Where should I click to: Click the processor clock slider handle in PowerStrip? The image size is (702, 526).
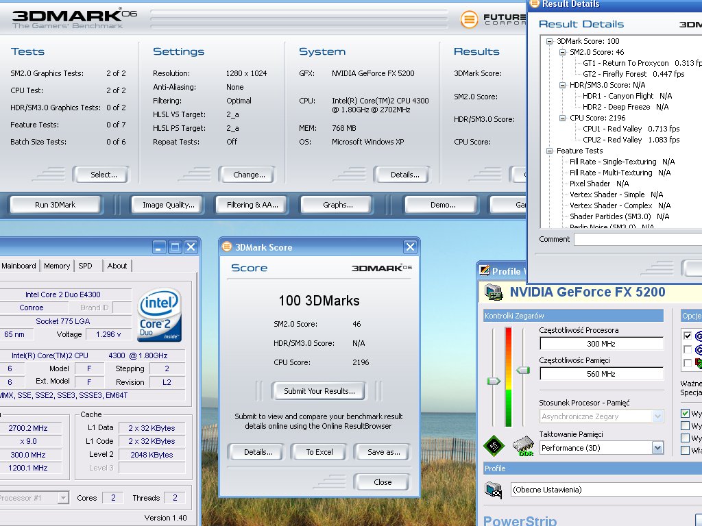coord(494,381)
